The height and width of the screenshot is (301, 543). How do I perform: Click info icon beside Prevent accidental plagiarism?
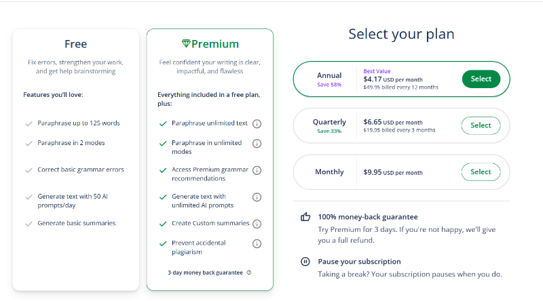click(257, 243)
